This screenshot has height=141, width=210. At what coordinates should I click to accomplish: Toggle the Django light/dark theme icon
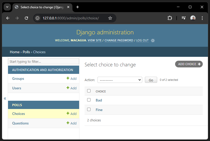point(153,41)
